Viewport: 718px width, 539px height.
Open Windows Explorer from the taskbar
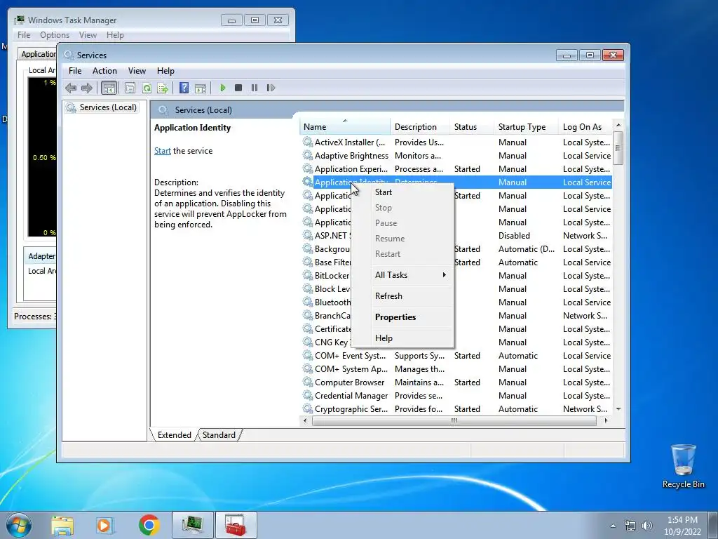pos(62,525)
